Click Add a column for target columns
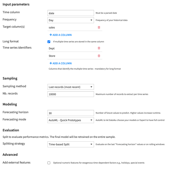 coord(62,35)
